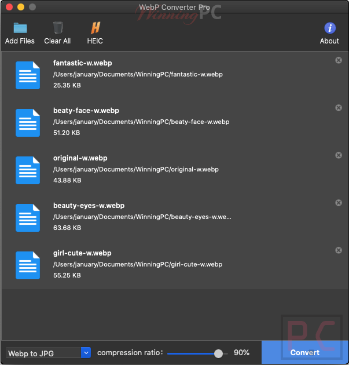Minimize the WebP Converter Pro window

click(21, 7)
